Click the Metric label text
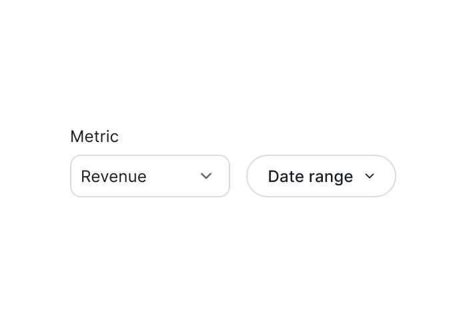Viewport: 467px width, 320px height. 95,137
